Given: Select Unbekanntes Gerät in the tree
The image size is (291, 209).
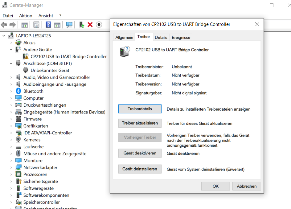Looking at the screenshot, I should coord(50,70).
